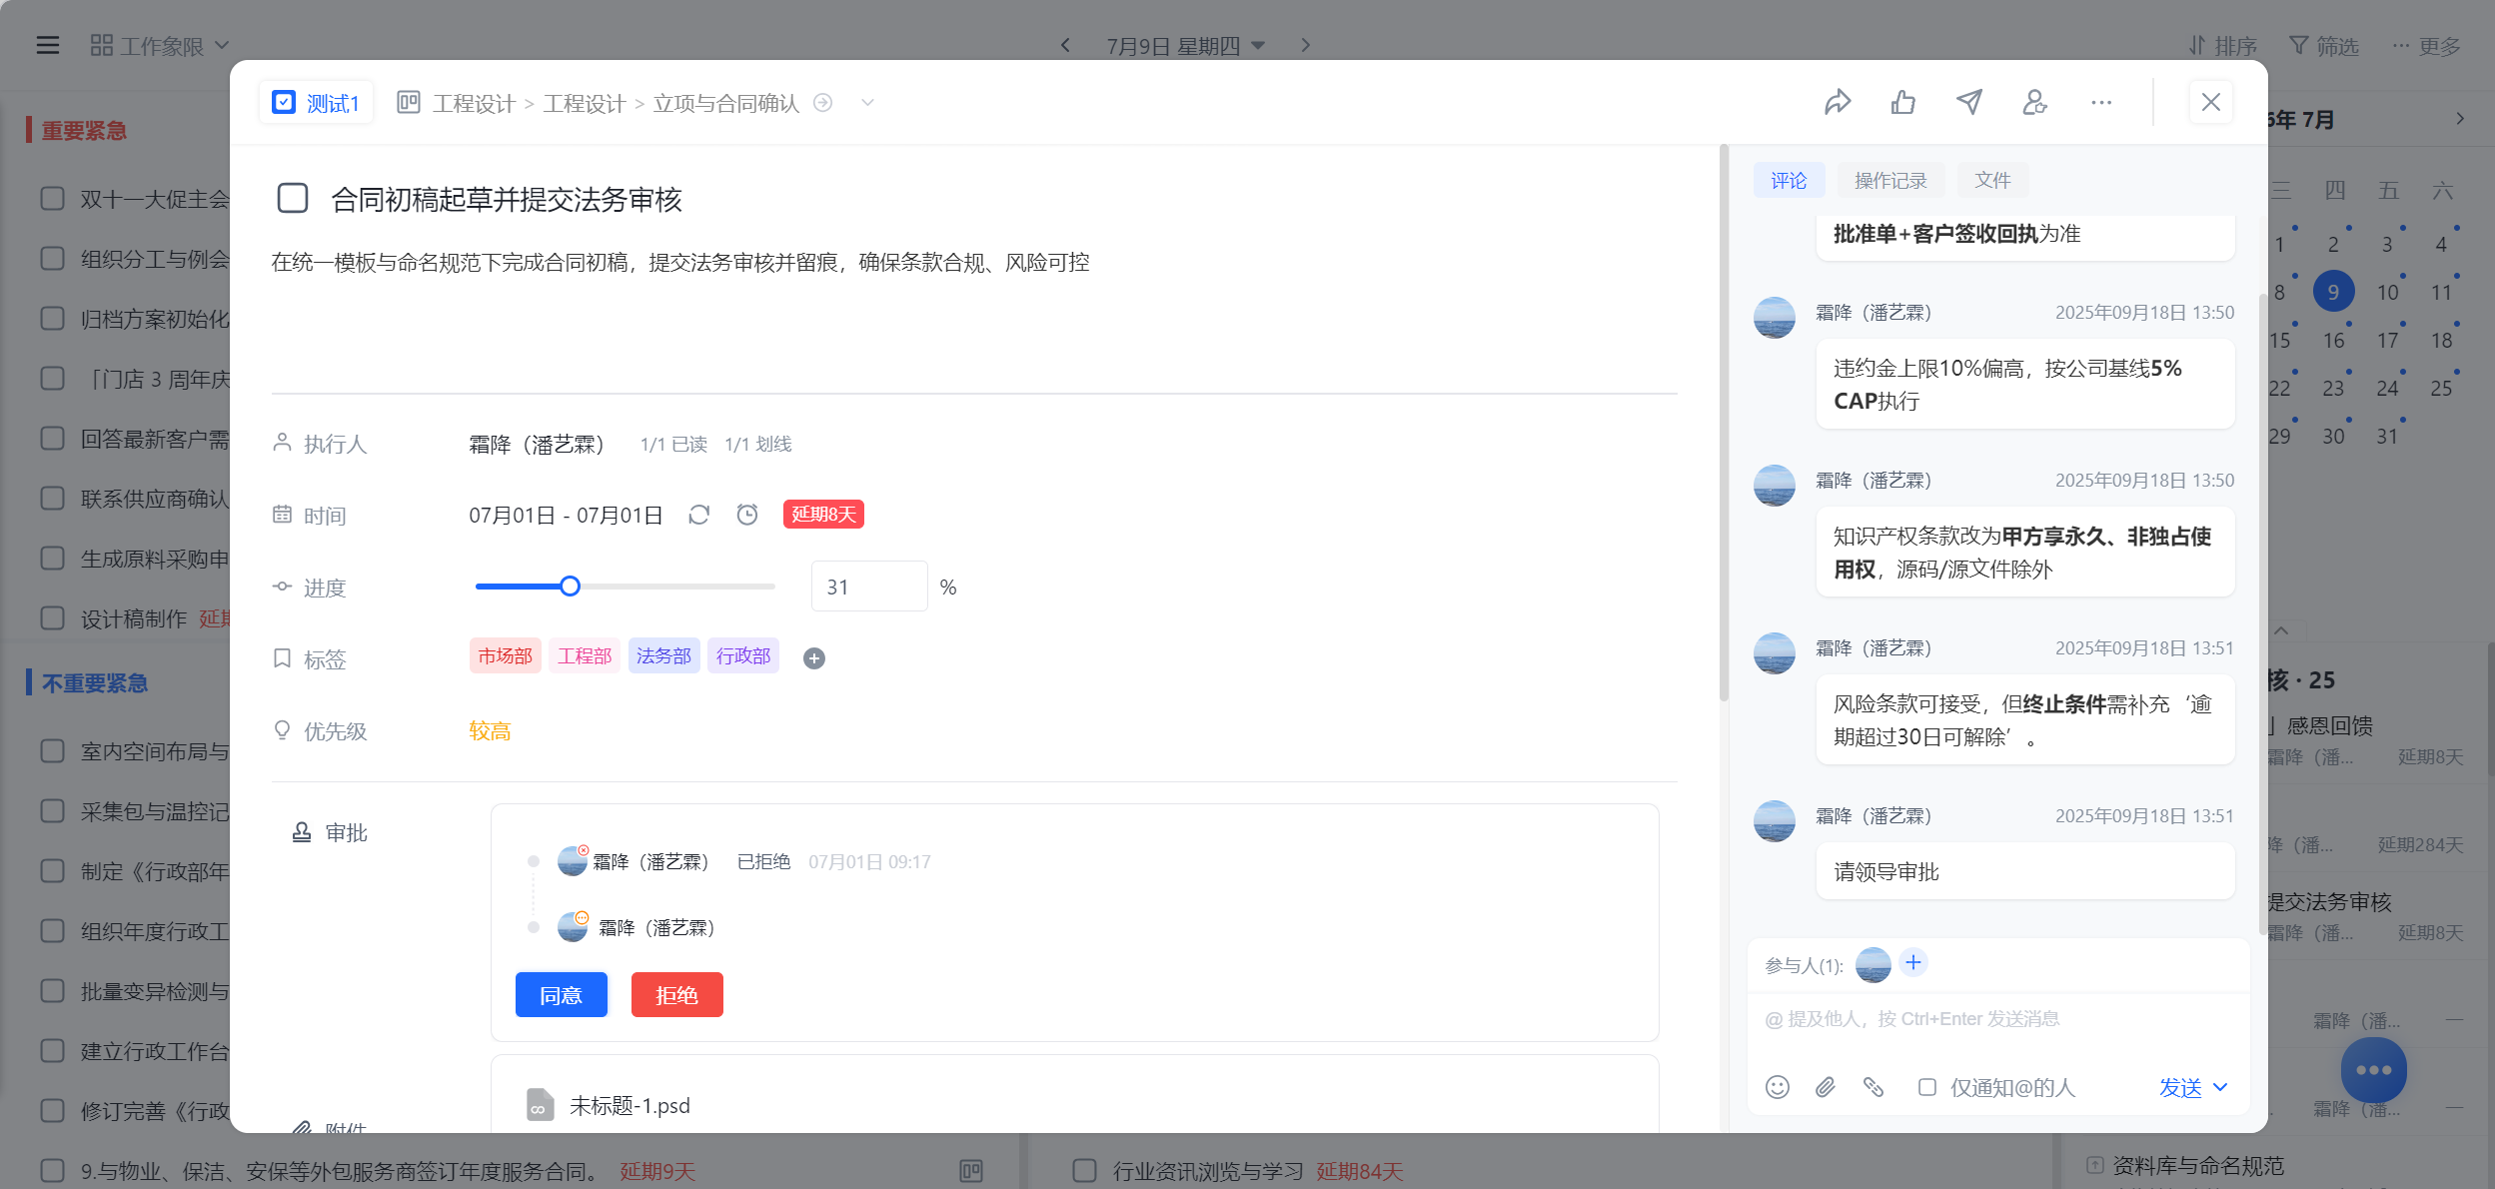Open the hamburger menu icon

(48, 45)
